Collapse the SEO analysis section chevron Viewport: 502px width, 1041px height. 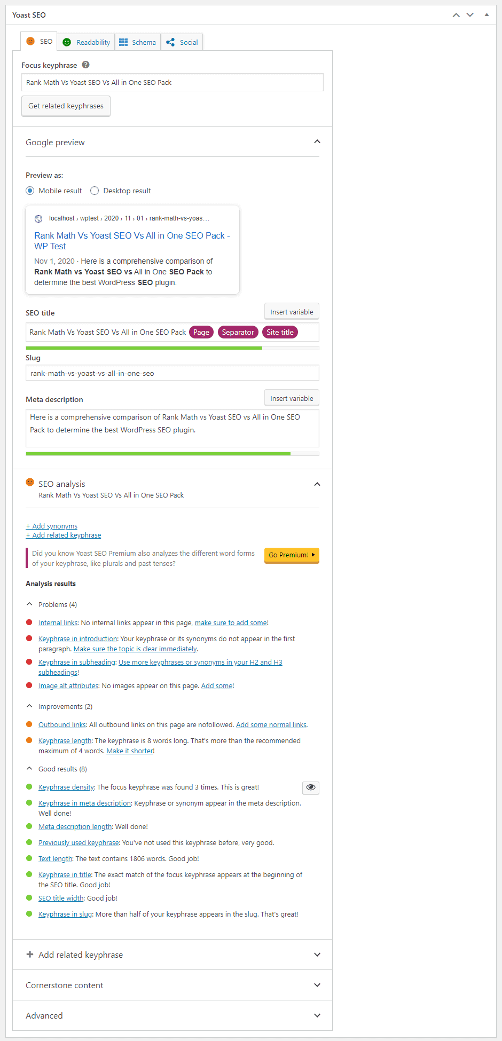(317, 484)
